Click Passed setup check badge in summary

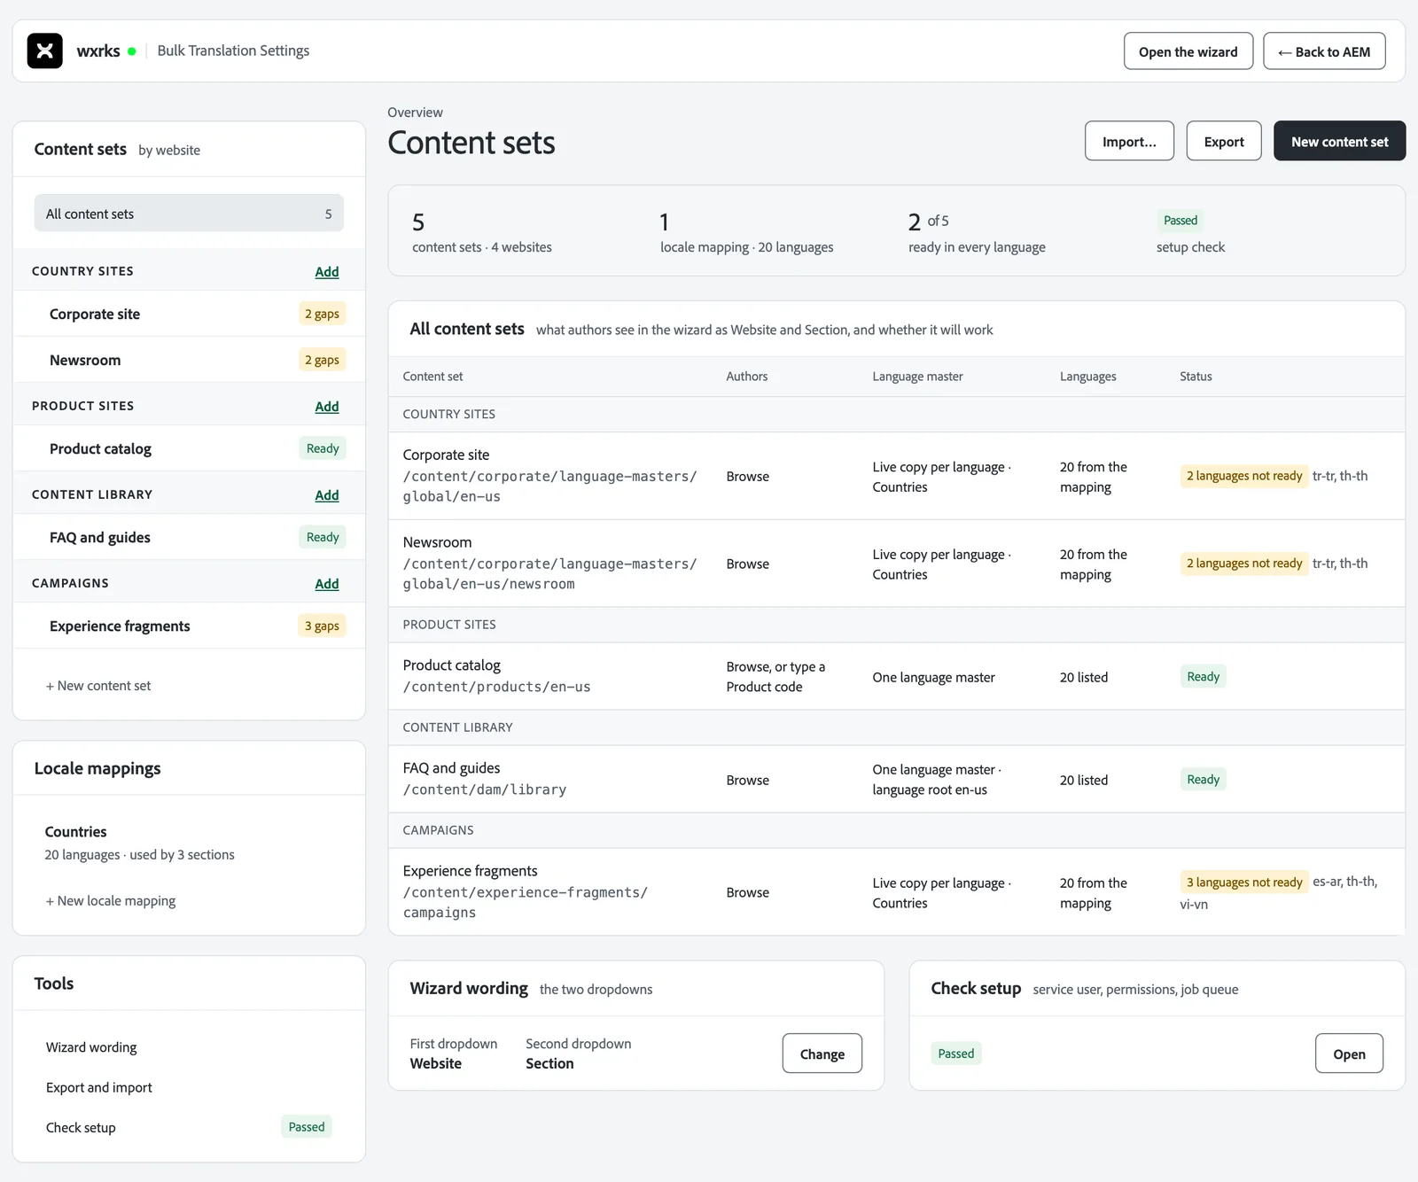pyautogui.click(x=1180, y=221)
